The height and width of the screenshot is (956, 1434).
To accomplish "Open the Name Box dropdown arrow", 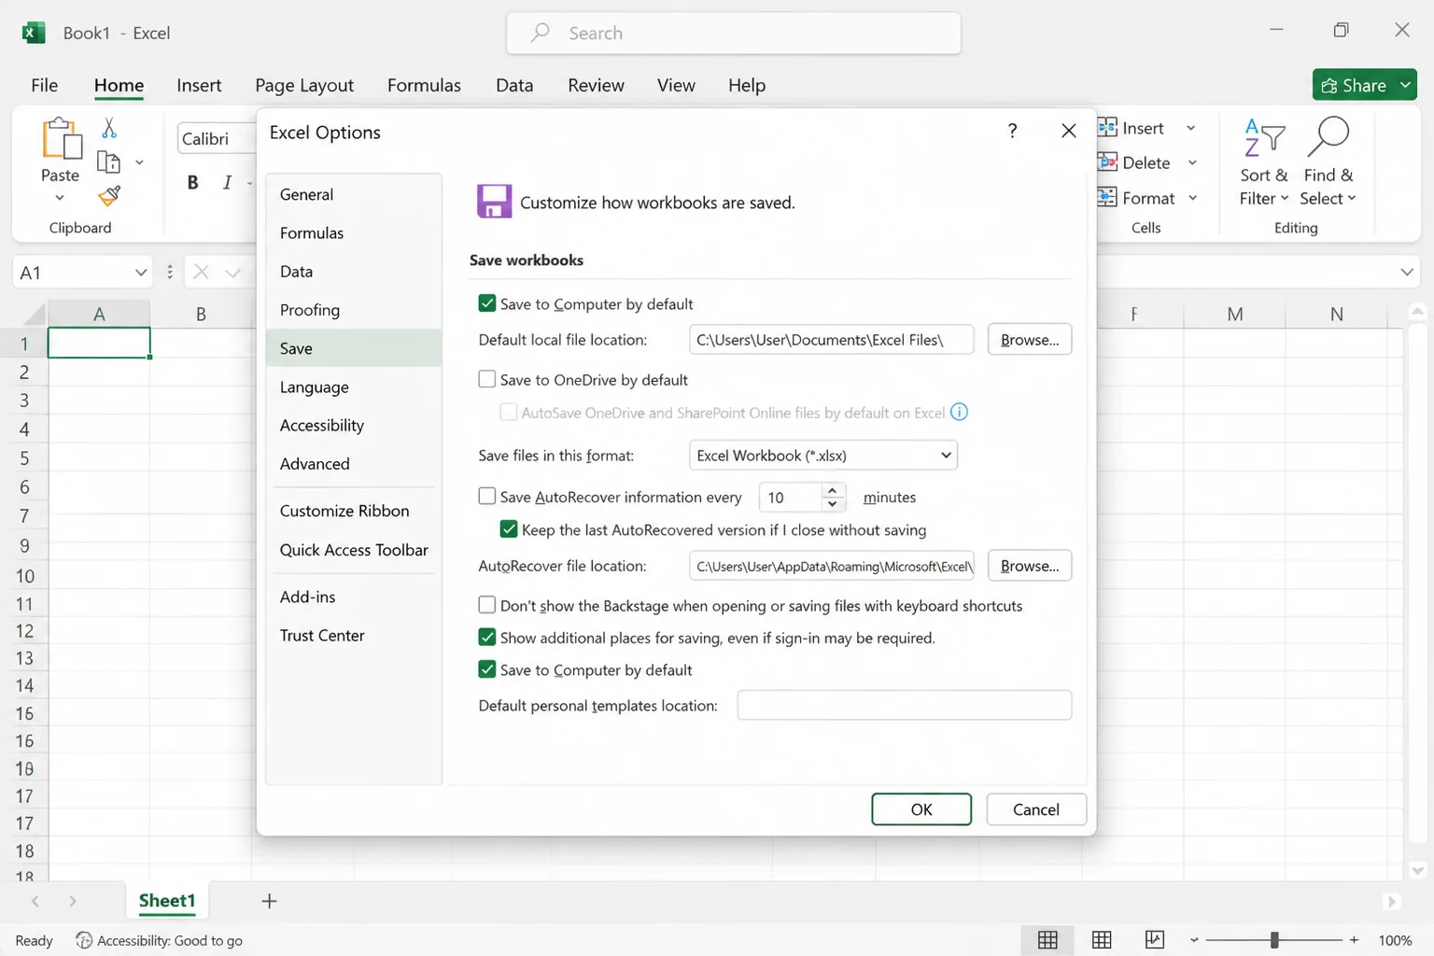I will click(x=141, y=273).
